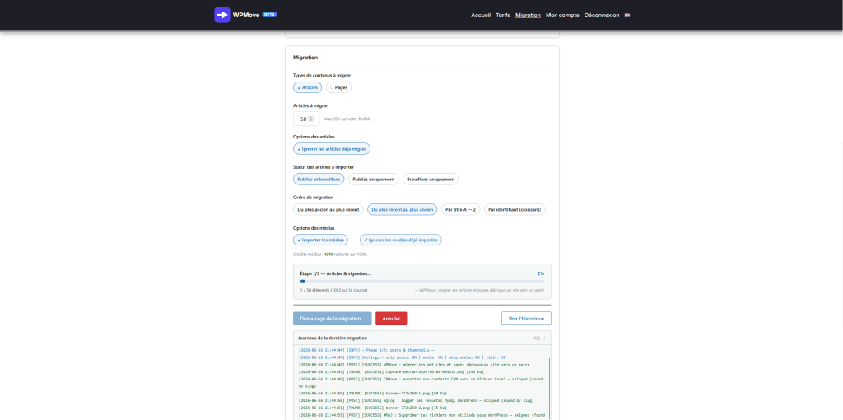843x420 pixels.
Task: Open the Migration menu item
Action: click(x=528, y=16)
